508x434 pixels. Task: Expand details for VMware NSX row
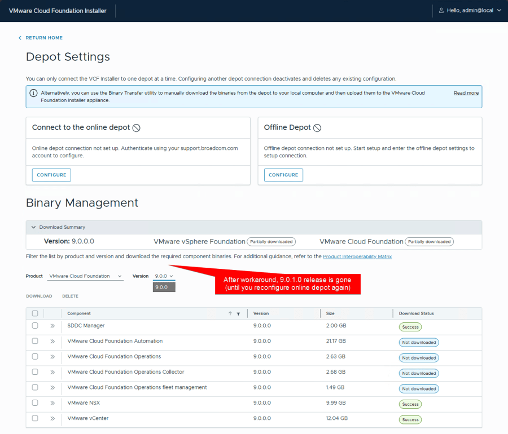tap(52, 403)
